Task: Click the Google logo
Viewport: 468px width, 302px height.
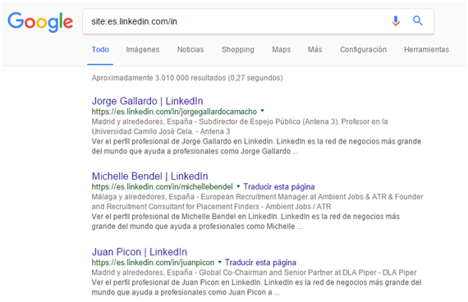Action: [x=40, y=22]
